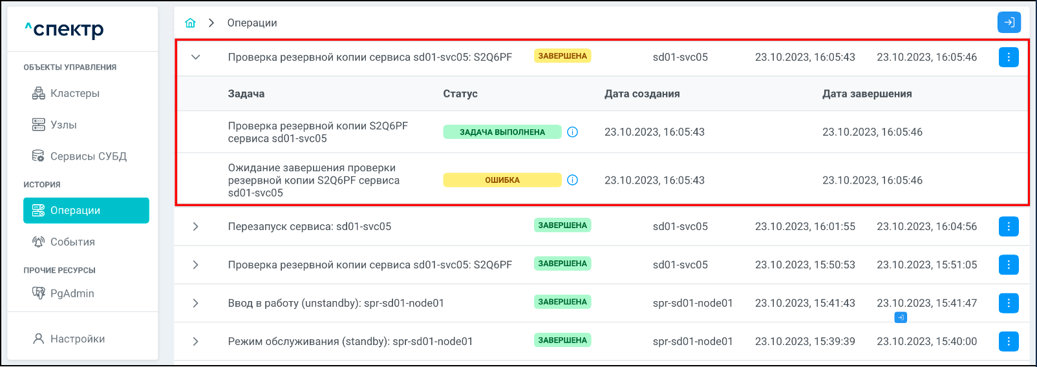The height and width of the screenshot is (367, 1037).
Task: Open info icon next to ЗАДАЧА ВЫПОЛНЕНА status
Action: click(572, 132)
